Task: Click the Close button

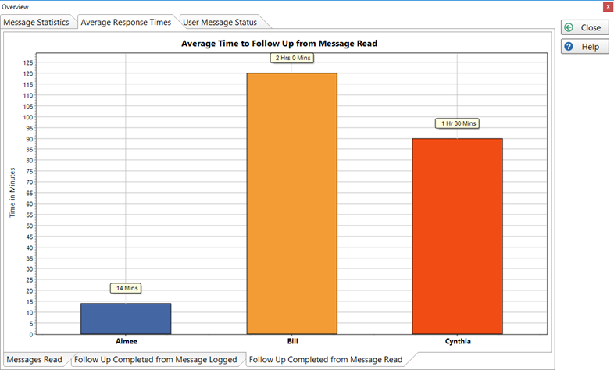Action: pos(584,27)
